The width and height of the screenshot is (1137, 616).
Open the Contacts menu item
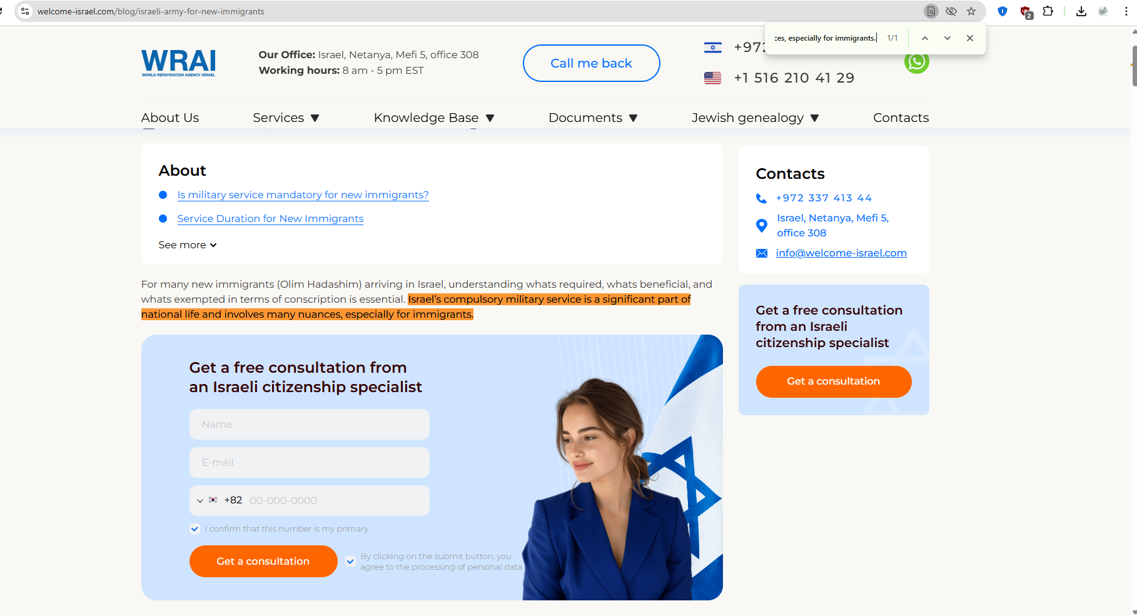click(x=901, y=118)
